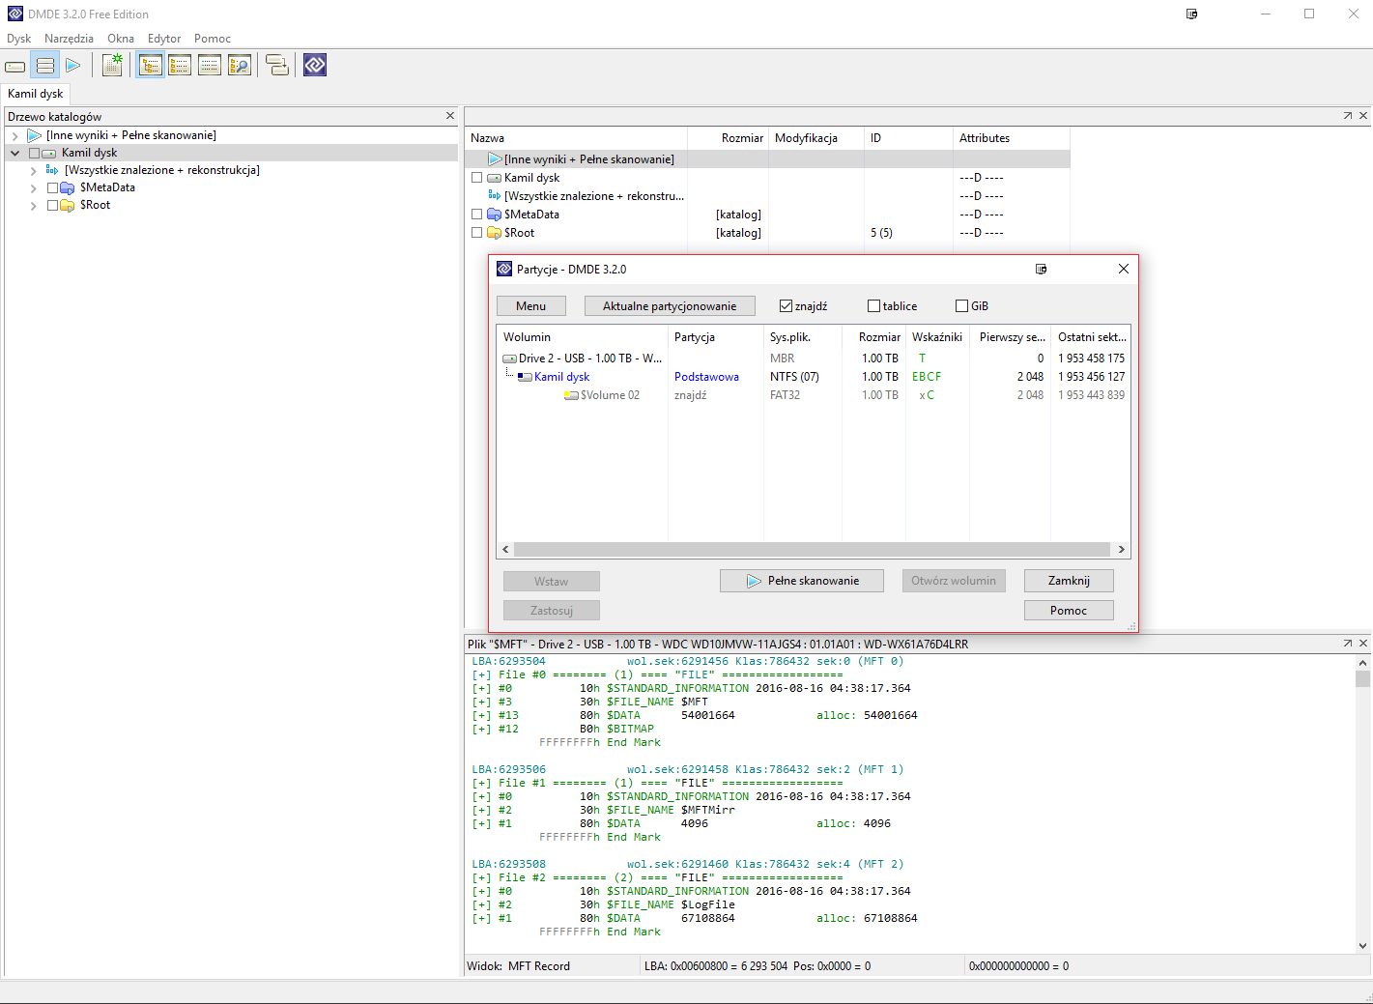Toggle the znajdź checkbox

click(x=786, y=305)
